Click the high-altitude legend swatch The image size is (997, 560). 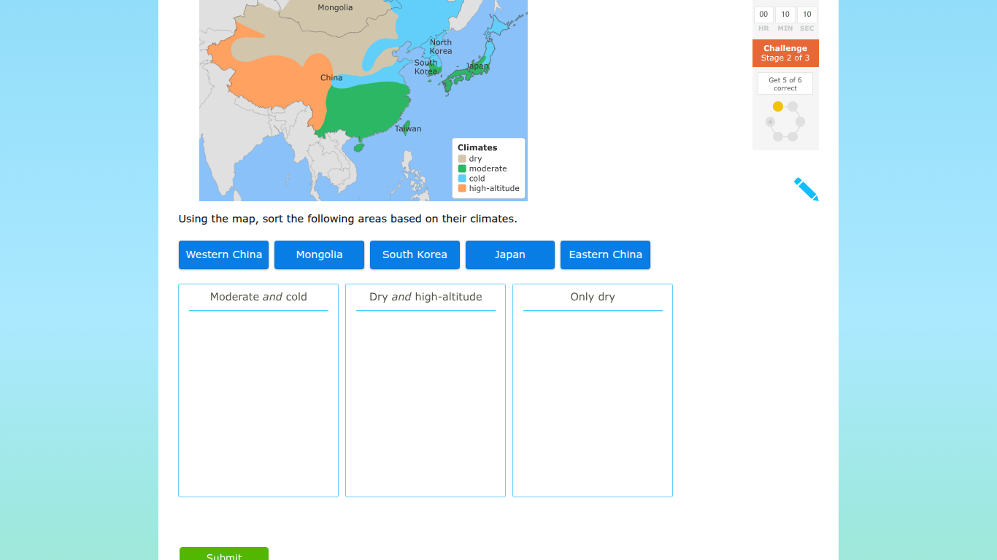[x=463, y=188]
